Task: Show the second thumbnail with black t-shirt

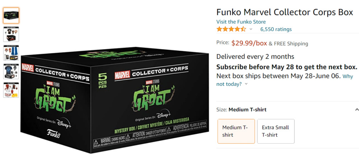Action: [11, 34]
